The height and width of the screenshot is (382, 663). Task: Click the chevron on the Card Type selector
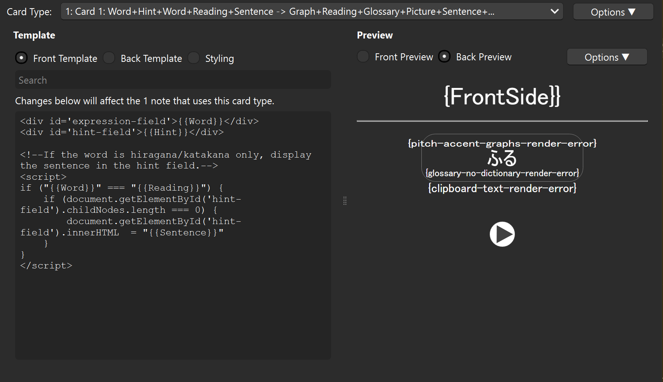click(x=554, y=11)
